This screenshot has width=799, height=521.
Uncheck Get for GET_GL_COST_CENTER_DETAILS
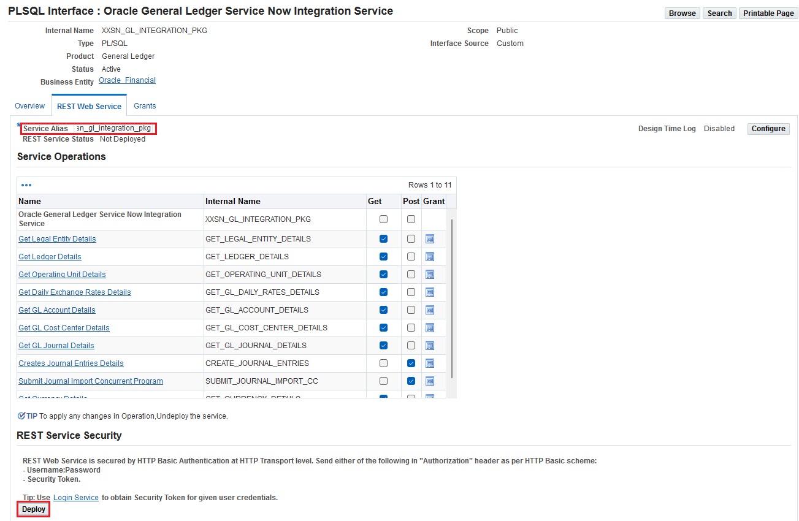(x=384, y=328)
